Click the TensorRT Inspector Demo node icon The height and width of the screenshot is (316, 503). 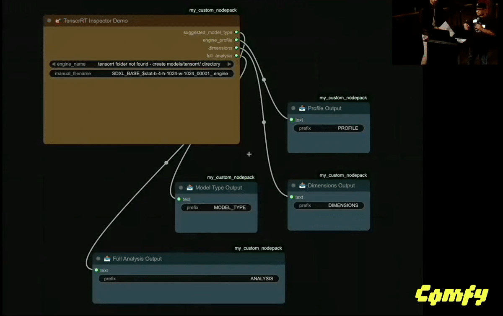pyautogui.click(x=58, y=21)
